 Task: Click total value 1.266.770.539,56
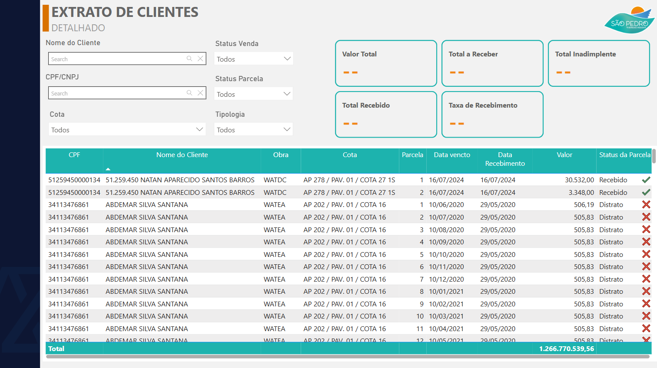point(567,348)
